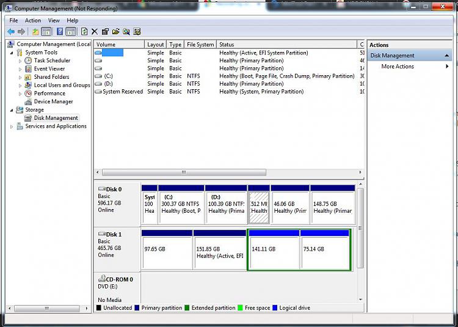Collapse the Storage tree node
458x327 pixels.
[12, 110]
